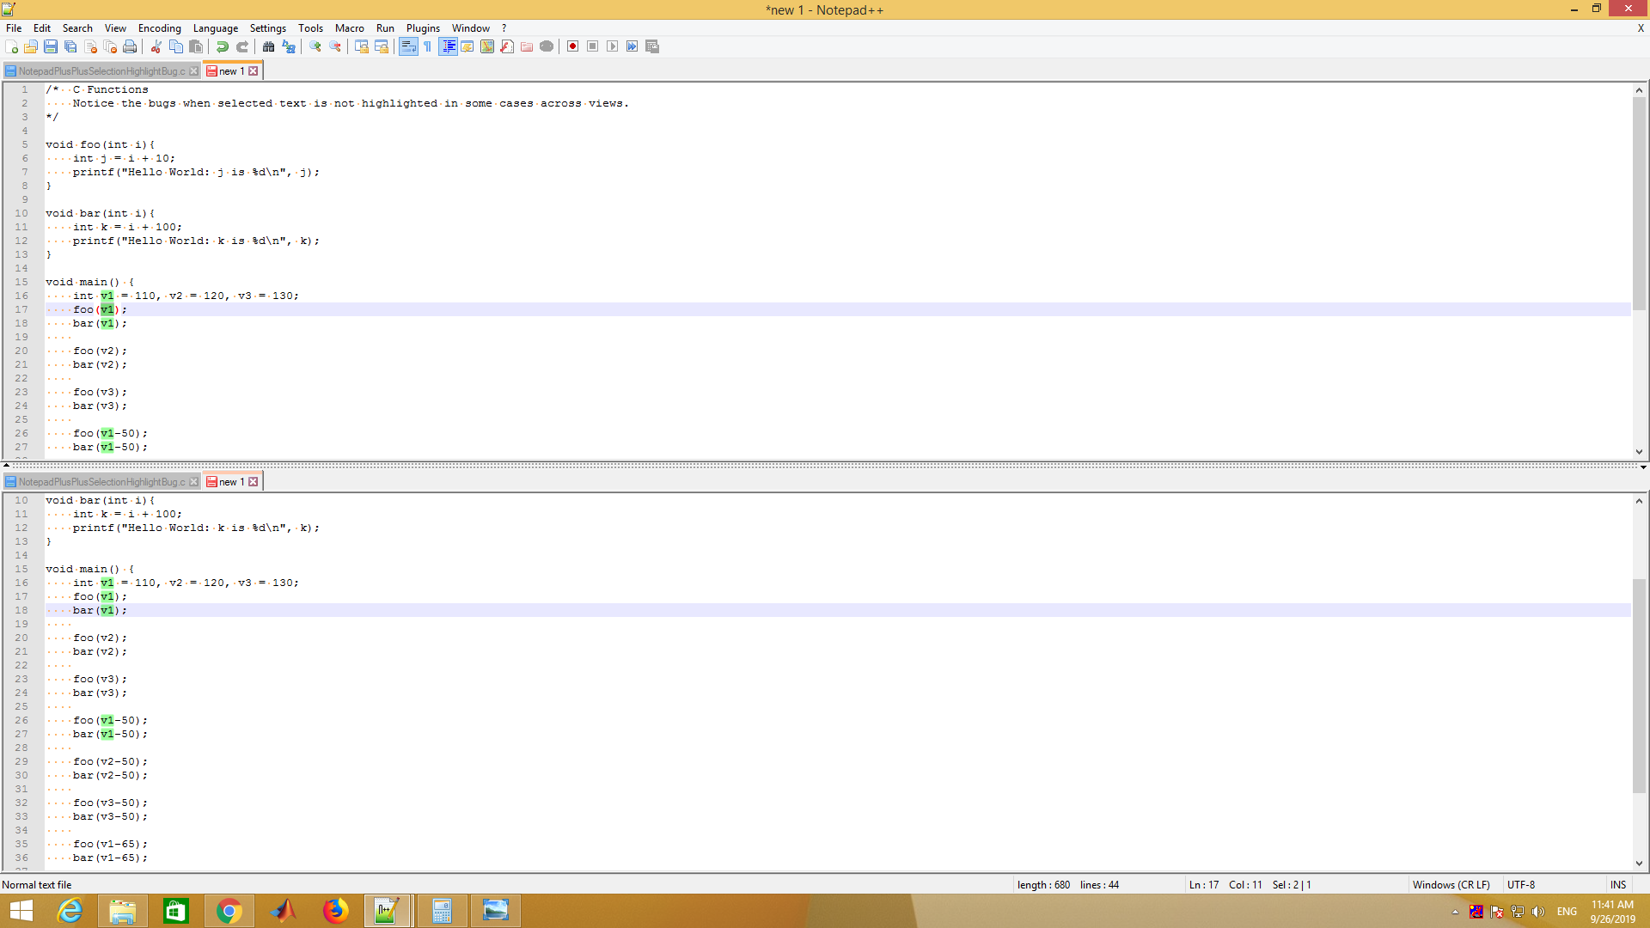
Task: Paste clipboard contents using toolbar icon
Action: point(196,46)
